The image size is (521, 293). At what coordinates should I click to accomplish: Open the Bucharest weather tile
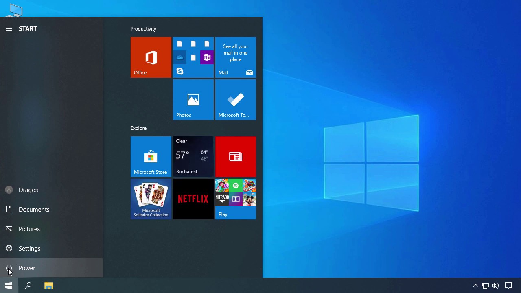tap(193, 156)
